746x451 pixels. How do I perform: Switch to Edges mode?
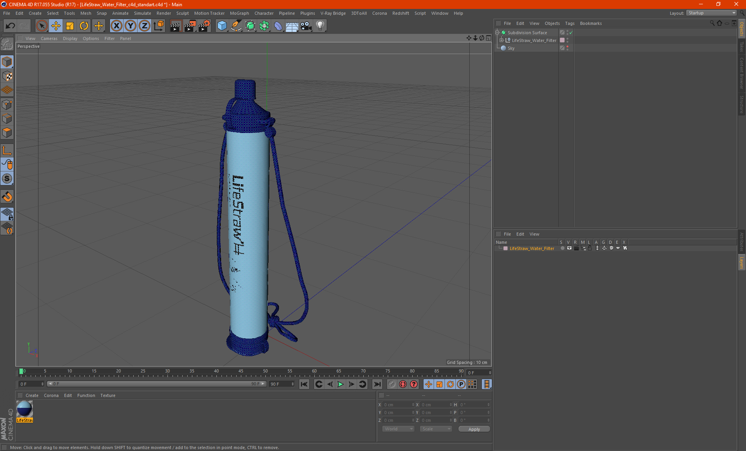pyautogui.click(x=7, y=119)
